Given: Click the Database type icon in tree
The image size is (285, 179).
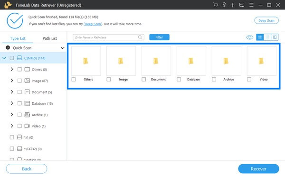Looking at the screenshot, I should 27,103.
